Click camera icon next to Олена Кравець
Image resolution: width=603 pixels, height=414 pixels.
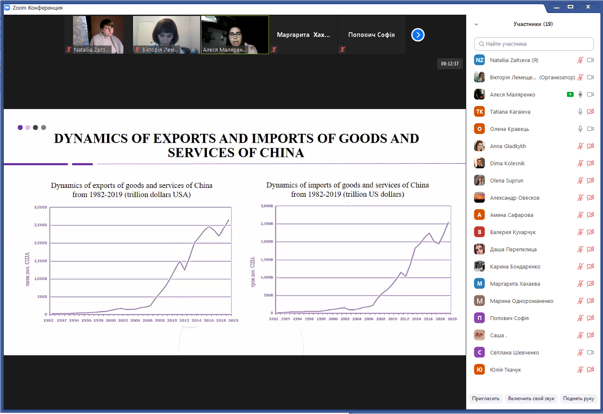point(590,129)
